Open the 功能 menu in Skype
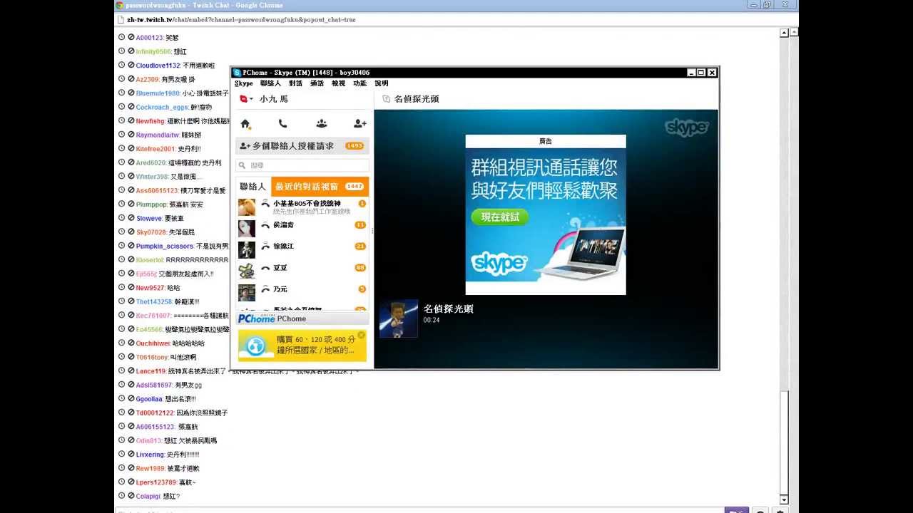Screen dimensions: 913x513 [359, 83]
